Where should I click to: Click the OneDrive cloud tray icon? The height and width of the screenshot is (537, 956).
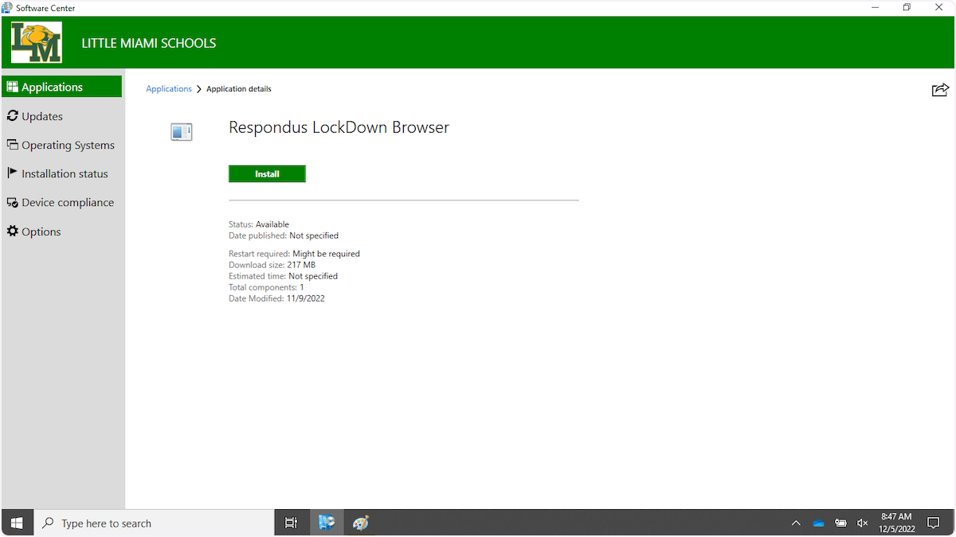pyautogui.click(x=818, y=523)
